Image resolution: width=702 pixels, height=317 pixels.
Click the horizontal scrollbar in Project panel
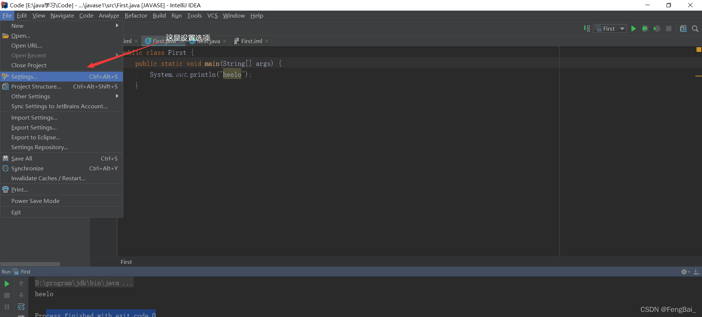tap(30, 264)
